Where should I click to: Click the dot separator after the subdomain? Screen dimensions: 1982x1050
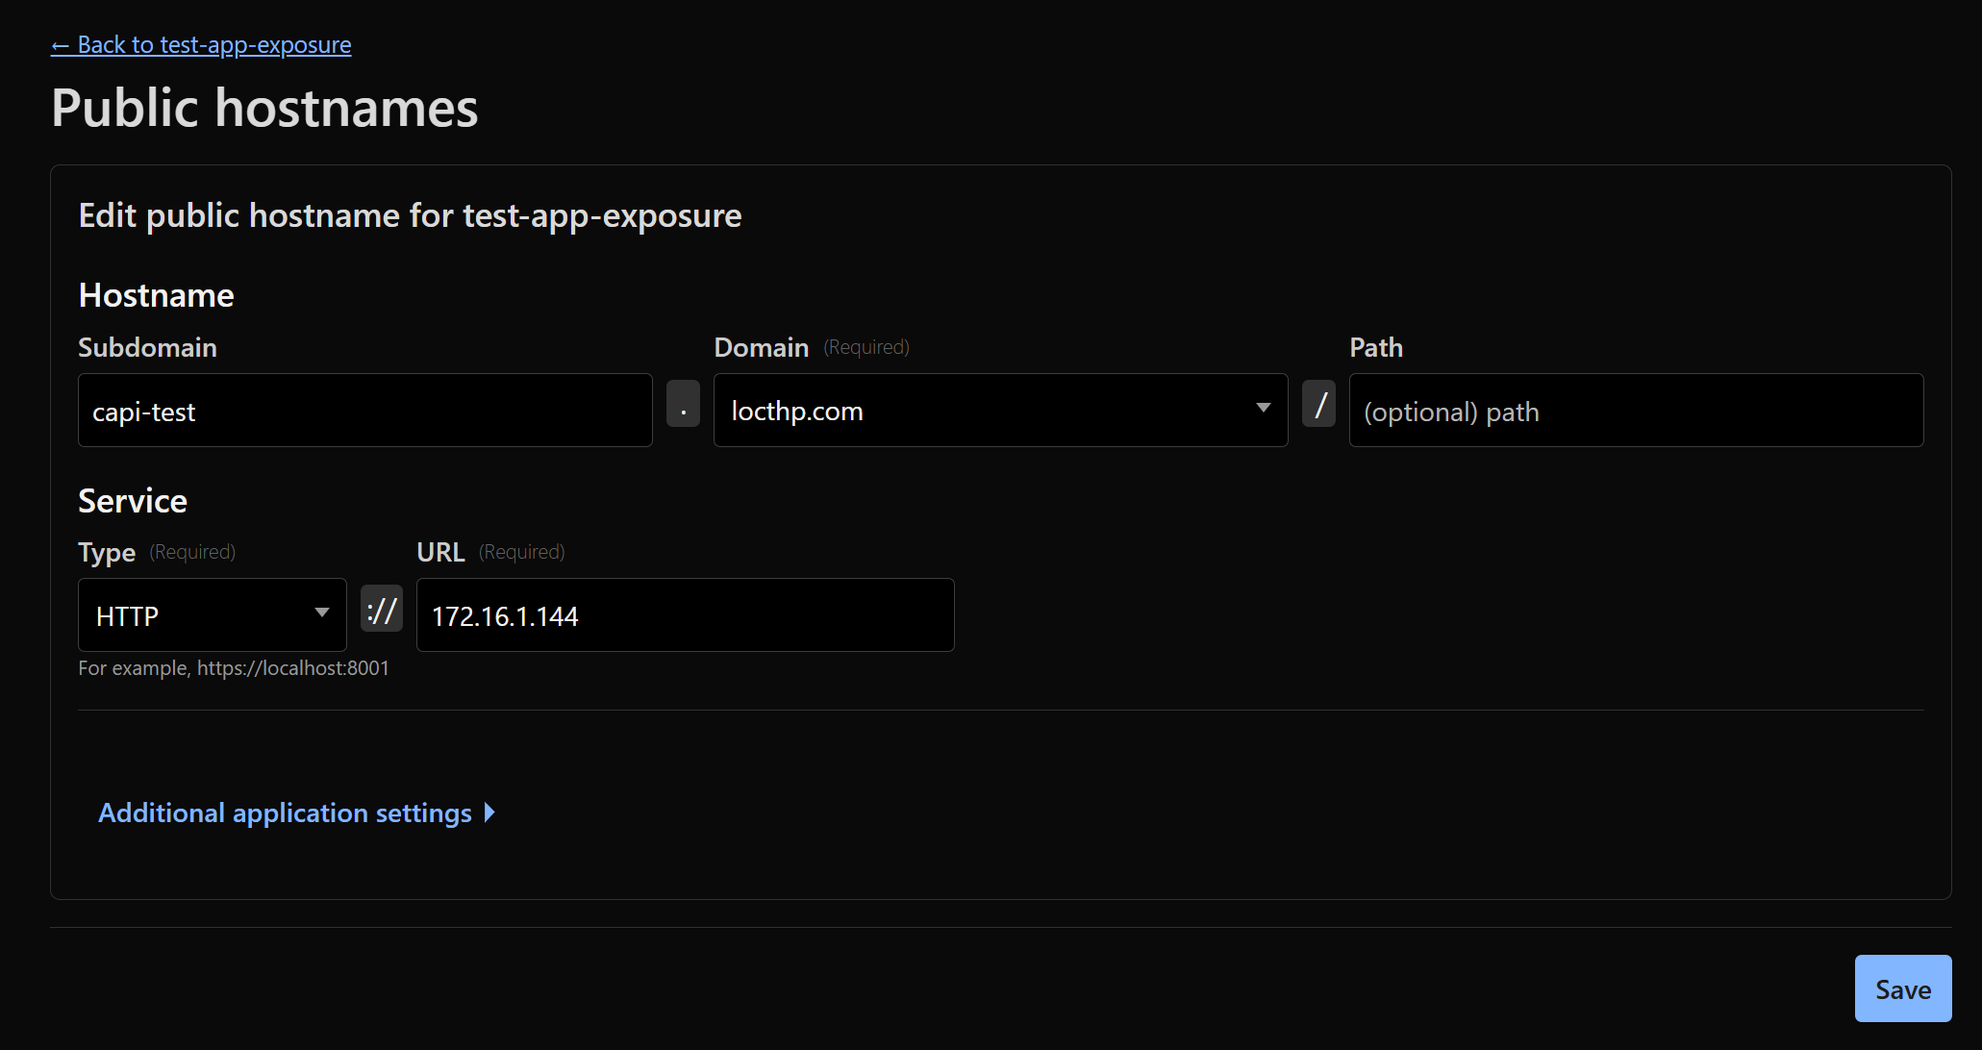coord(683,404)
